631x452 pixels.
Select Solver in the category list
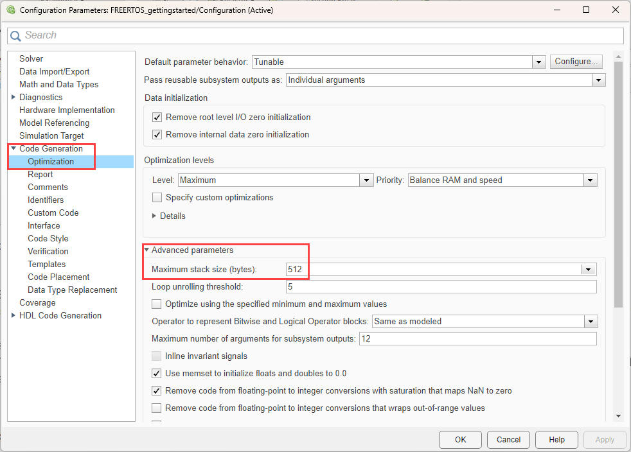point(31,59)
